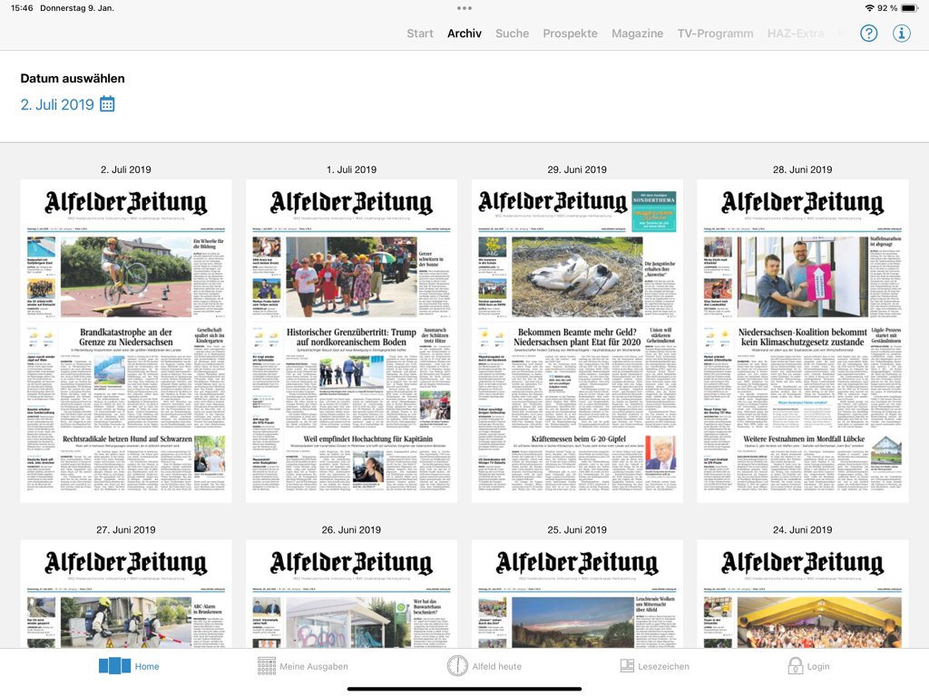Select the Suche tab
The image size is (929, 696).
(x=512, y=34)
